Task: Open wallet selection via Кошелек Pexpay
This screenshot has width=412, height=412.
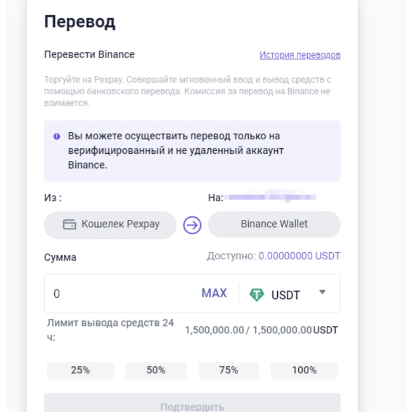Action: (110, 224)
